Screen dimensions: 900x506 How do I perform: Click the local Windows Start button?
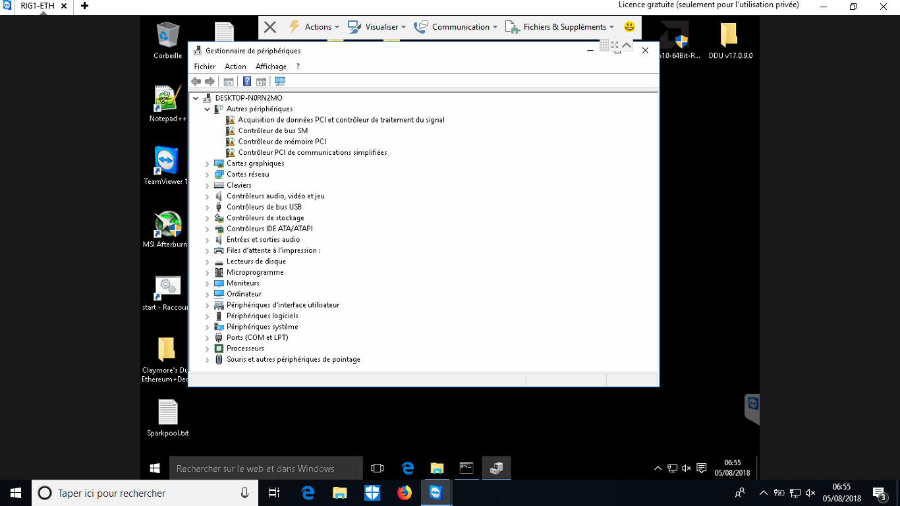(x=16, y=493)
